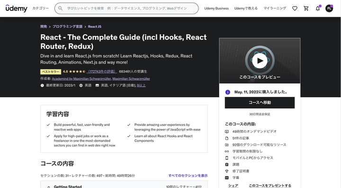The width and height of the screenshot is (341, 188).
Task: Click すべてのセクションを表示 link
Action: pyautogui.click(x=188, y=175)
